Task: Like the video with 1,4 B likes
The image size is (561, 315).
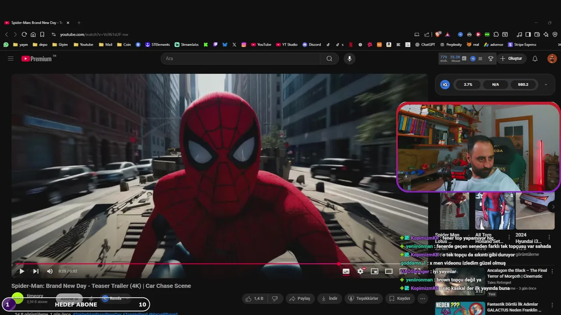Action: 254,298
